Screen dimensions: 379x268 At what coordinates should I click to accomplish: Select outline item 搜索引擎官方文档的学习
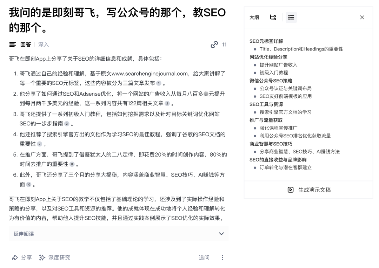[x=285, y=112]
